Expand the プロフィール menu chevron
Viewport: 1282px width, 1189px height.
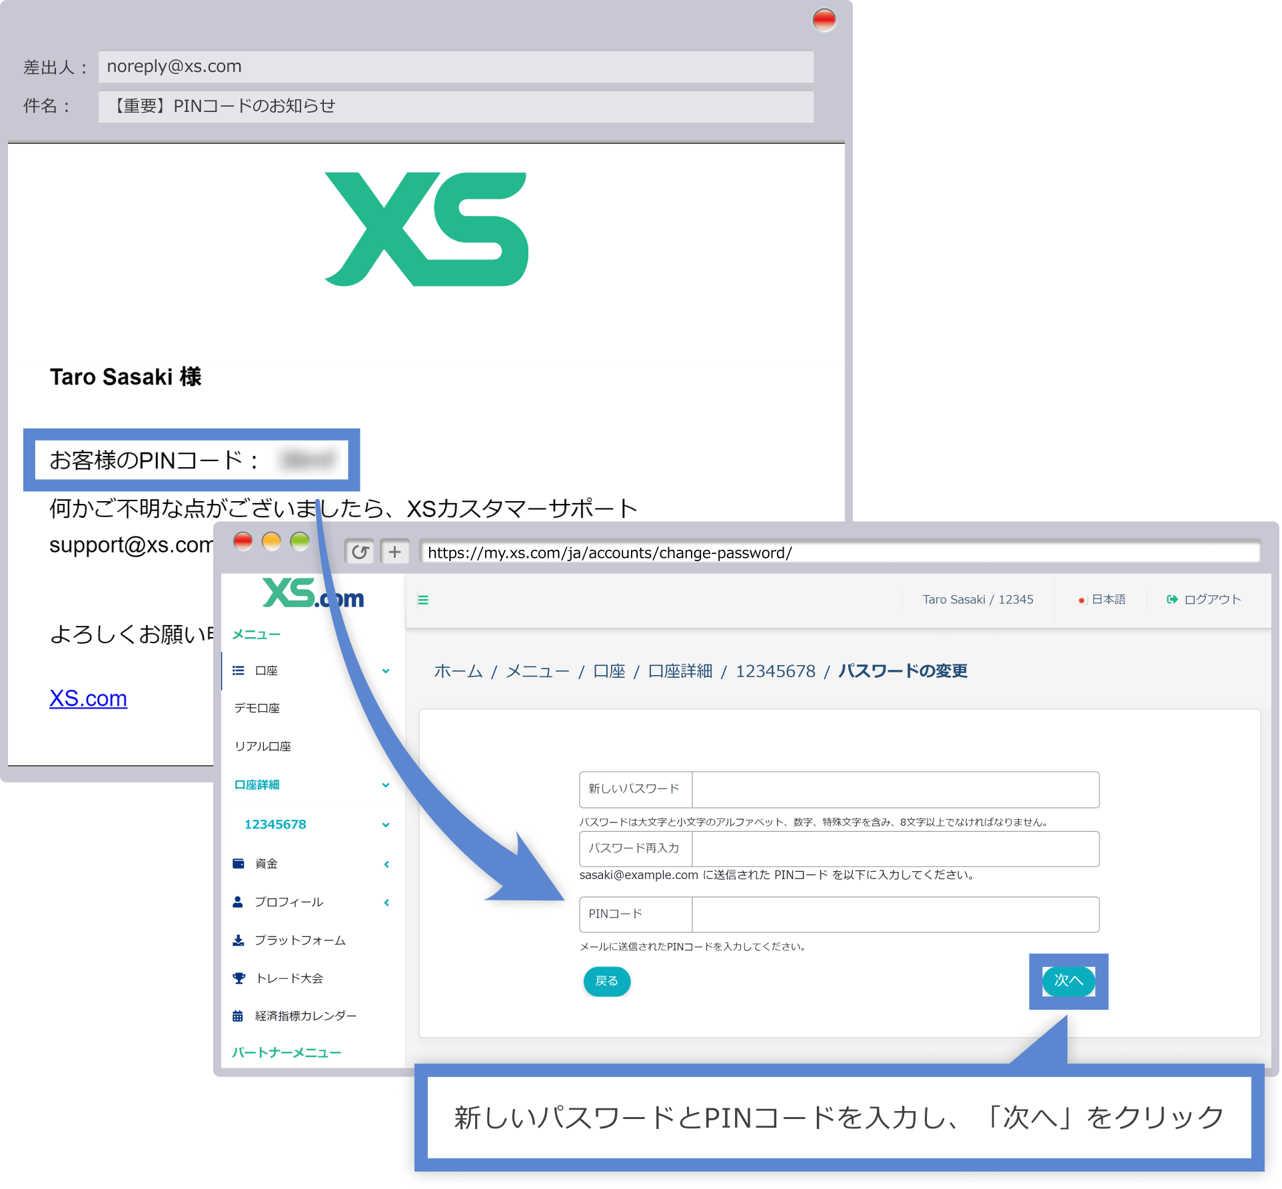(x=386, y=902)
